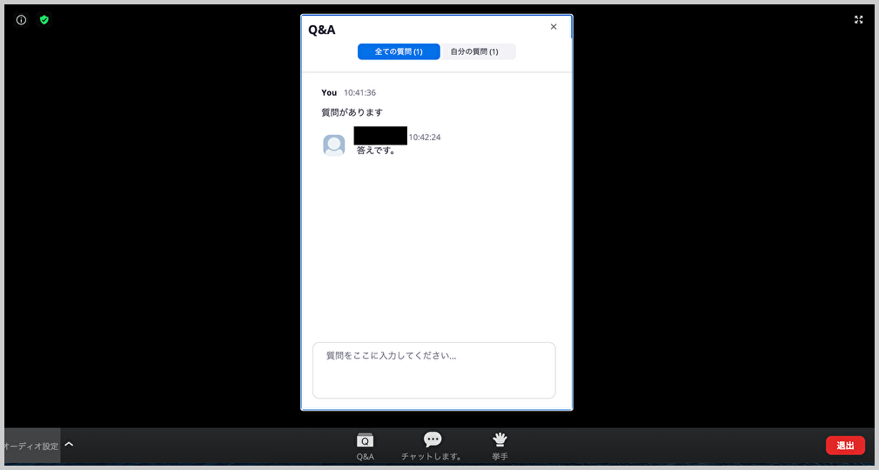The height and width of the screenshot is (470, 879).
Task: Enter full screen mode via corner icon
Action: click(858, 20)
